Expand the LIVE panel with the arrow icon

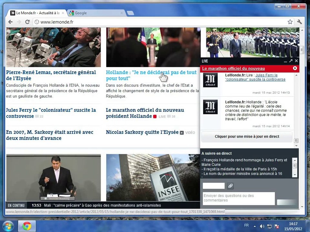[x=291, y=61]
